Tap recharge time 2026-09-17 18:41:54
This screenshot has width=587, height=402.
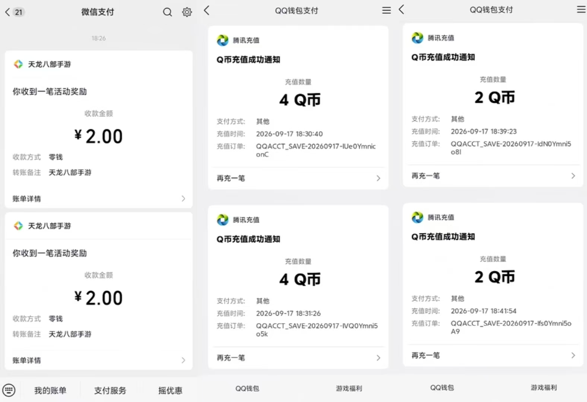(483, 311)
